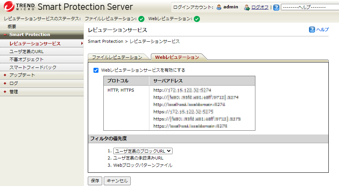
Task: Expand the アップデート menu section
Action: [5, 75]
